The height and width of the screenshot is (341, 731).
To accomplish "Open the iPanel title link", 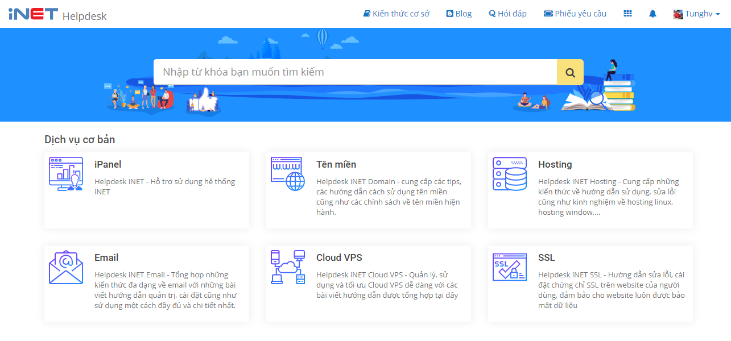I will point(108,164).
